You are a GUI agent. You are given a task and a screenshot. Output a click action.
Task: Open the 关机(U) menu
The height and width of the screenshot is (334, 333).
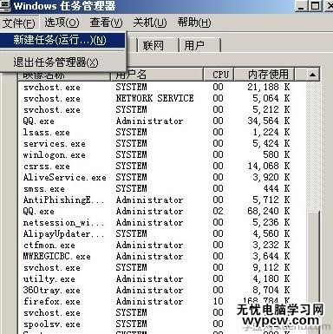tap(150, 23)
